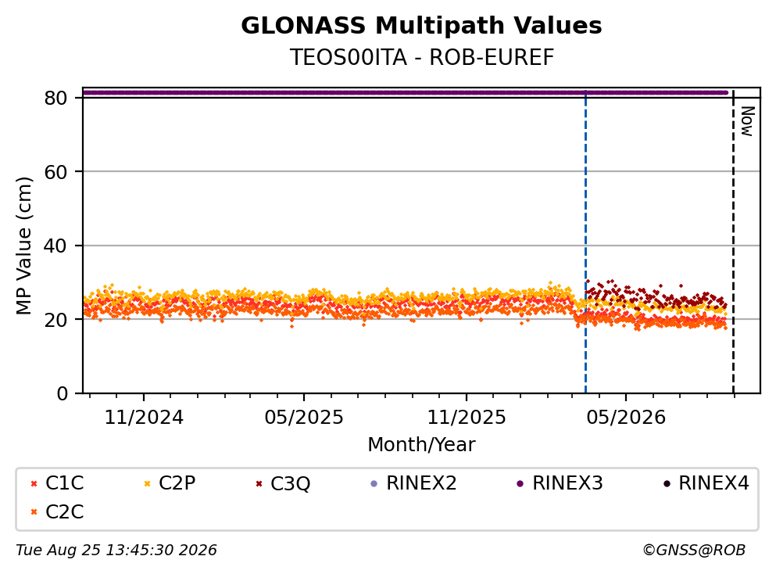The image size is (776, 574).
Task: Click the C3Q dark red legend marker
Action: 259,483
